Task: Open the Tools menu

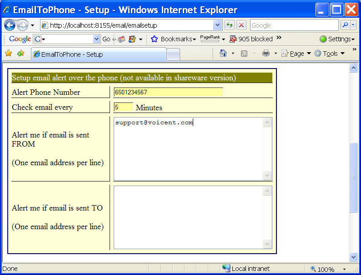Action: pyautogui.click(x=330, y=54)
